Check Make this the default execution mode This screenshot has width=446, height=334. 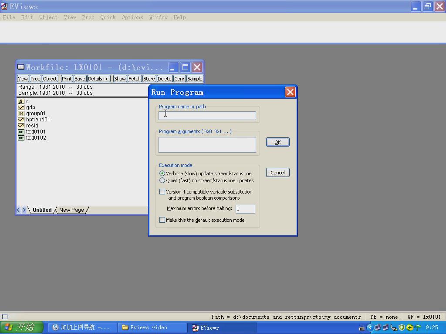click(162, 220)
